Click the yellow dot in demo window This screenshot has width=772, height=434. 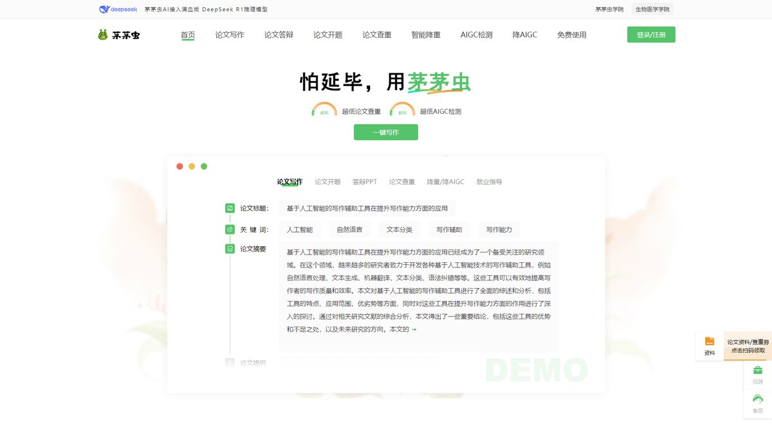192,167
